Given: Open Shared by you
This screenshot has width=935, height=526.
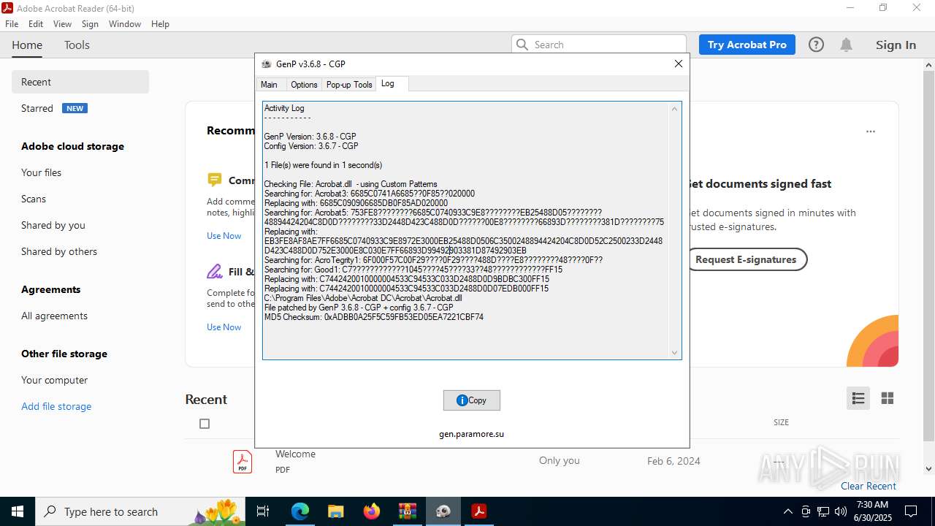Looking at the screenshot, I should [x=53, y=225].
